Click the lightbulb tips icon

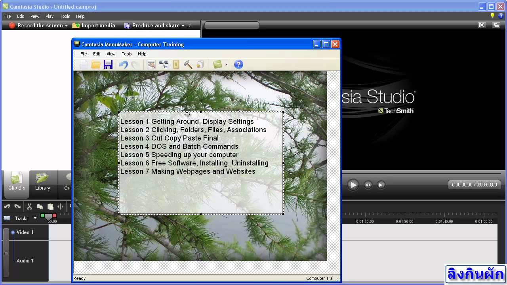click(x=492, y=16)
